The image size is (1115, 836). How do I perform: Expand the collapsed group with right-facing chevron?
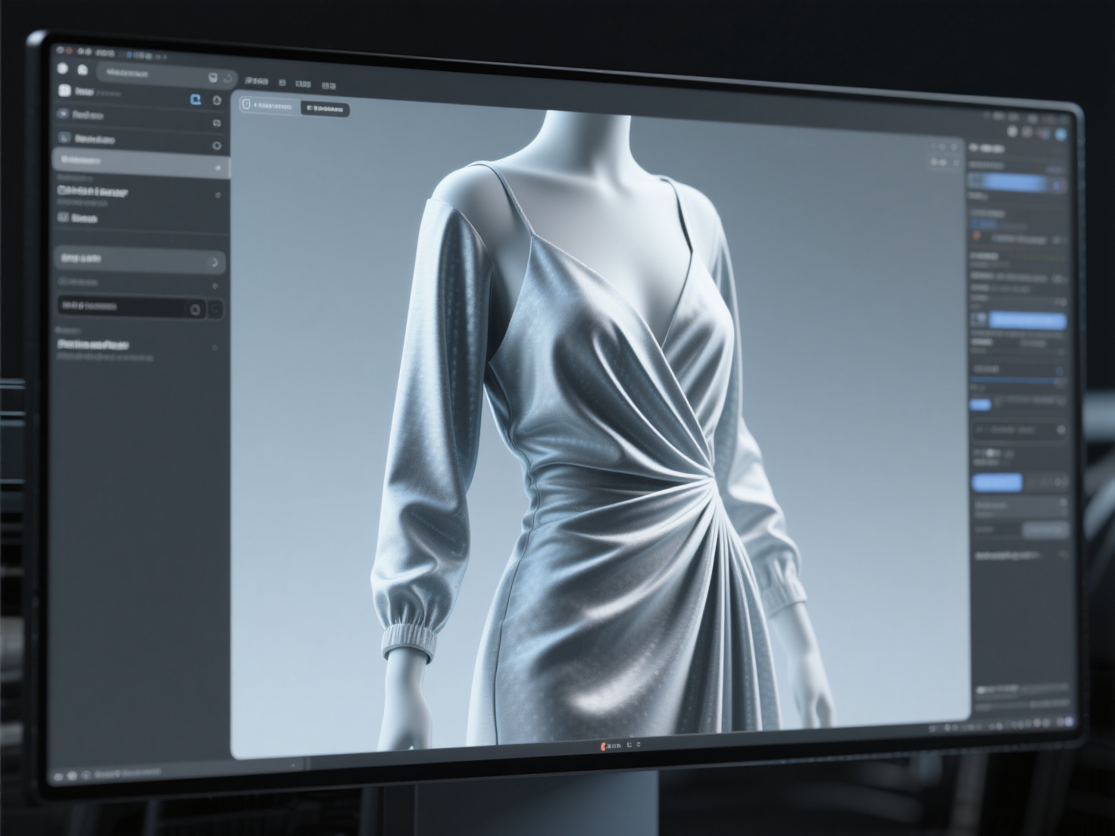tap(214, 260)
